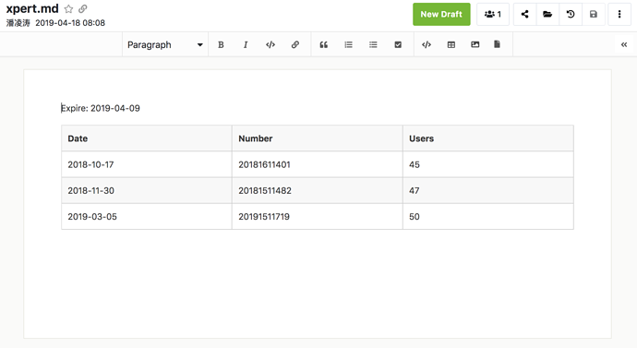
Task: Insert a hyperlink
Action: (295, 44)
